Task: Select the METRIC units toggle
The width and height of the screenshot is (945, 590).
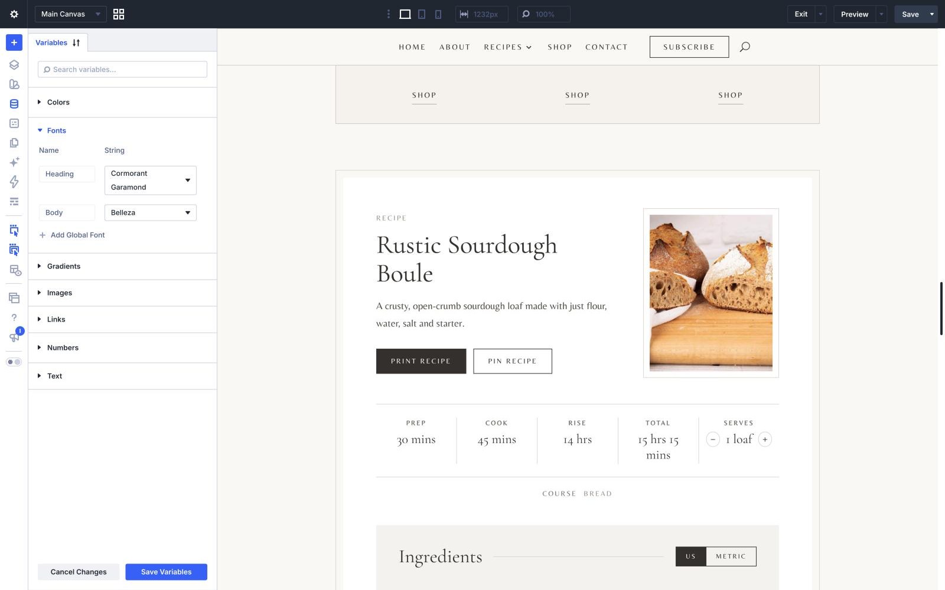Action: 731,556
